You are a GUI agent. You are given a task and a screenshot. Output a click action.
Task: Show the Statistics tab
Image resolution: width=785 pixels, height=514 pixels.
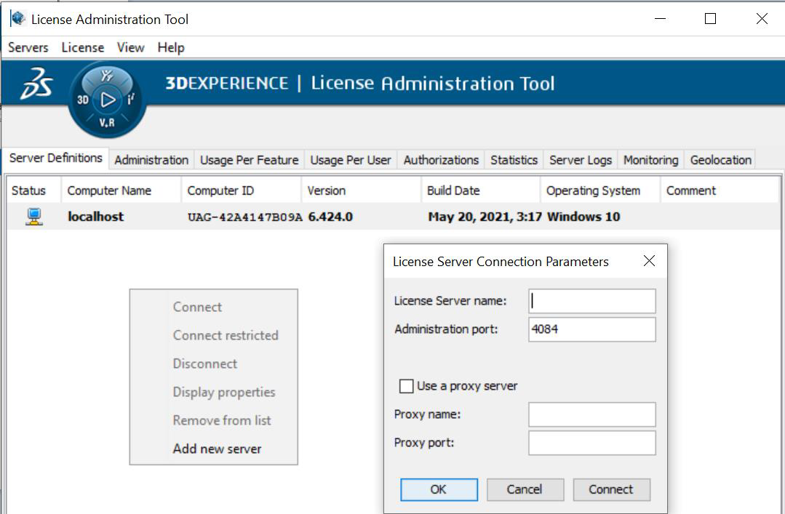(x=514, y=160)
